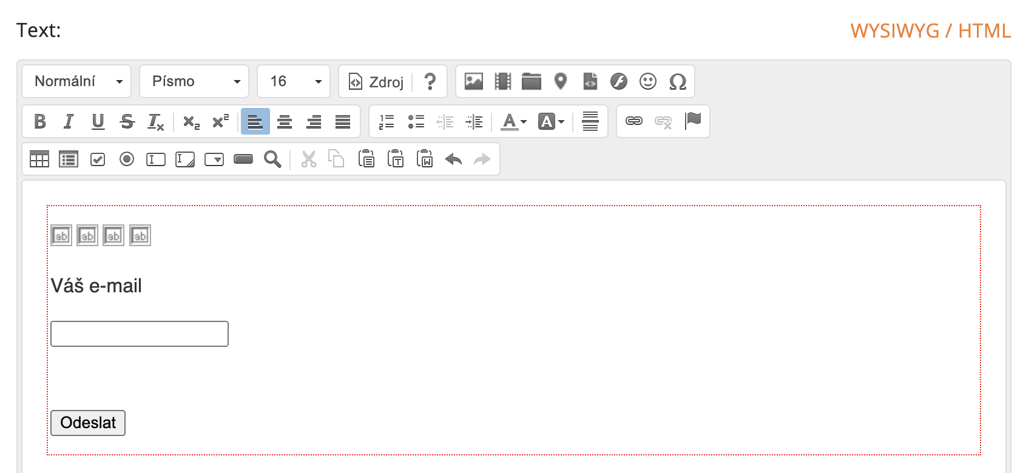Click into the Váš e-mail input field

click(140, 334)
